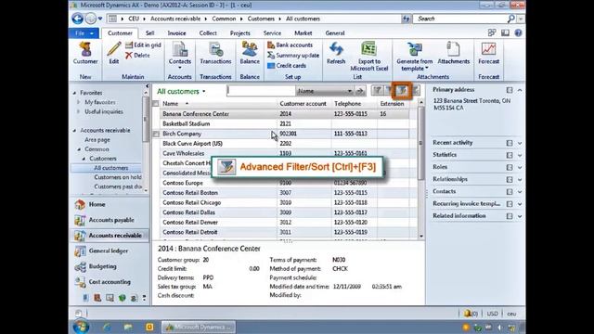Collapse the Favorites tree node
The width and height of the screenshot is (594, 334).
point(74,93)
